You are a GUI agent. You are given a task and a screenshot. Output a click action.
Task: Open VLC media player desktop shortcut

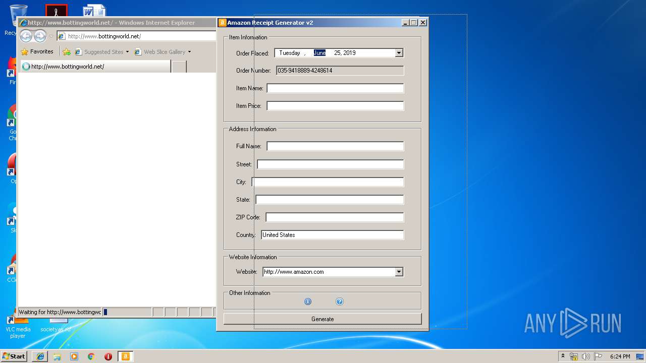18,326
